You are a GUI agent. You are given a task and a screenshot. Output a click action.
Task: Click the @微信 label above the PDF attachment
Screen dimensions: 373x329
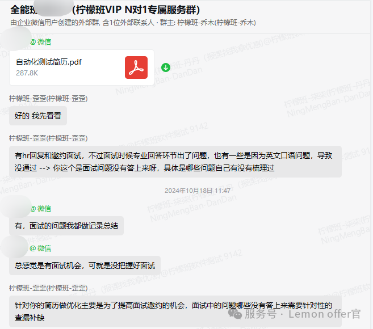pos(40,42)
